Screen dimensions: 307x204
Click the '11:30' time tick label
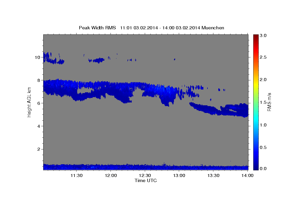pos(76,175)
